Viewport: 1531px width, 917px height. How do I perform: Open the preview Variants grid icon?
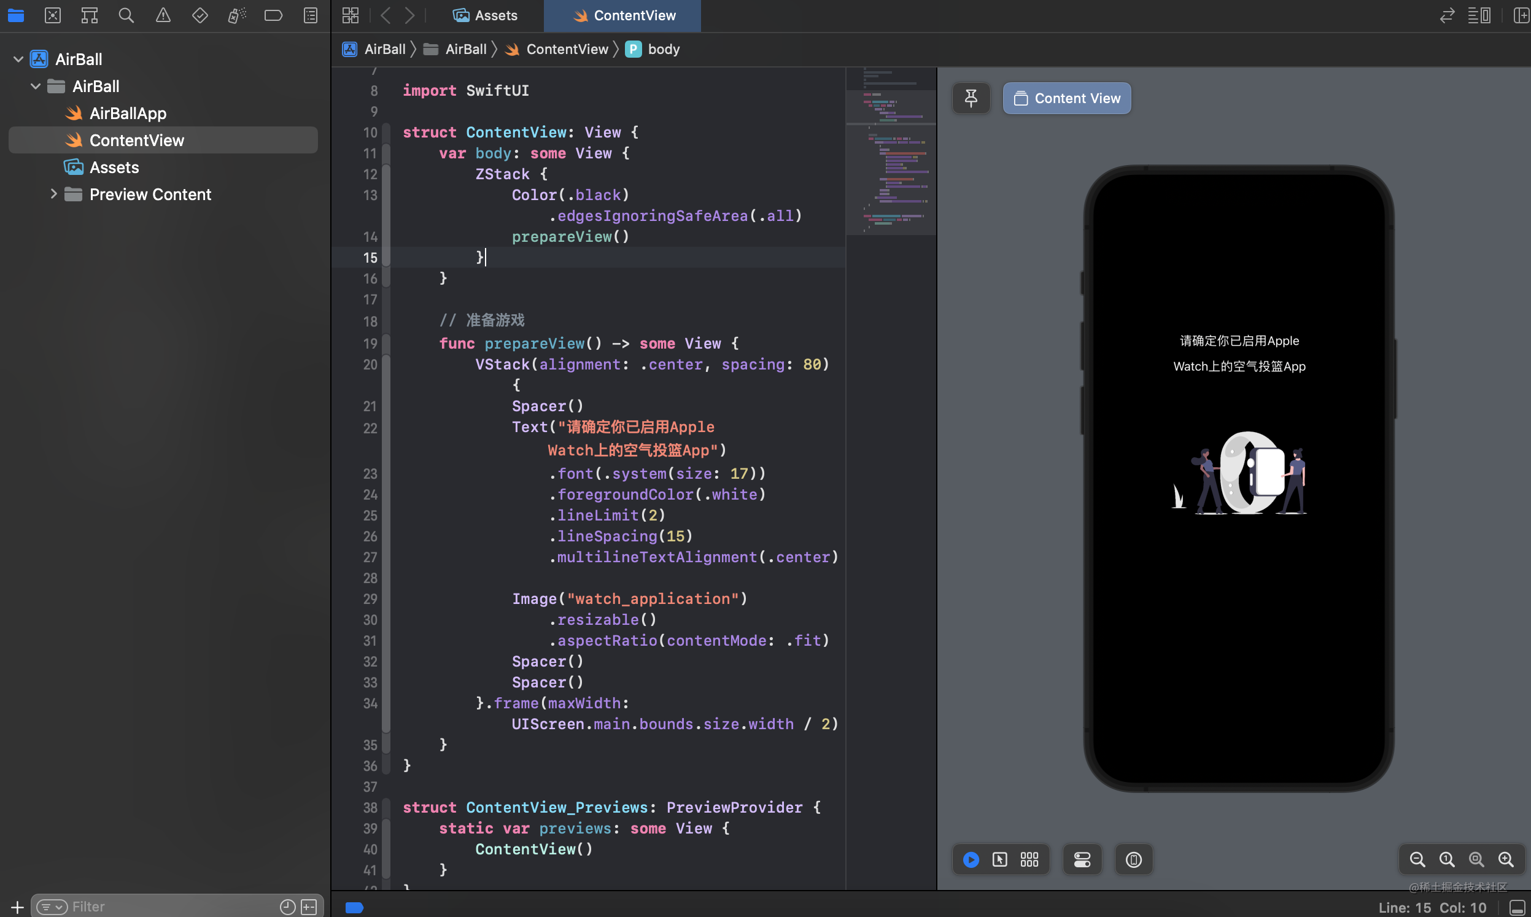1029,859
